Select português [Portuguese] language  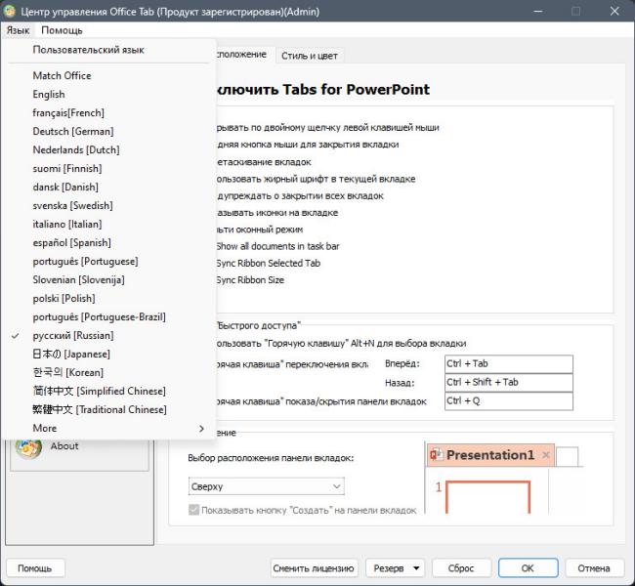pyautogui.click(x=108, y=262)
